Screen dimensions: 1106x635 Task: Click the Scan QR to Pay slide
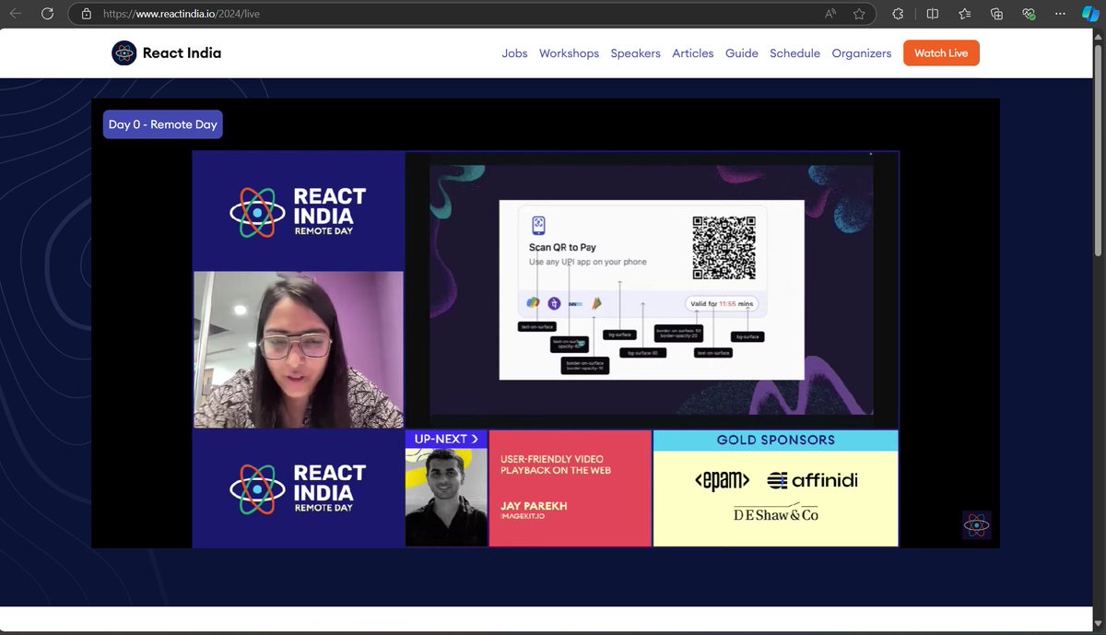coord(652,289)
